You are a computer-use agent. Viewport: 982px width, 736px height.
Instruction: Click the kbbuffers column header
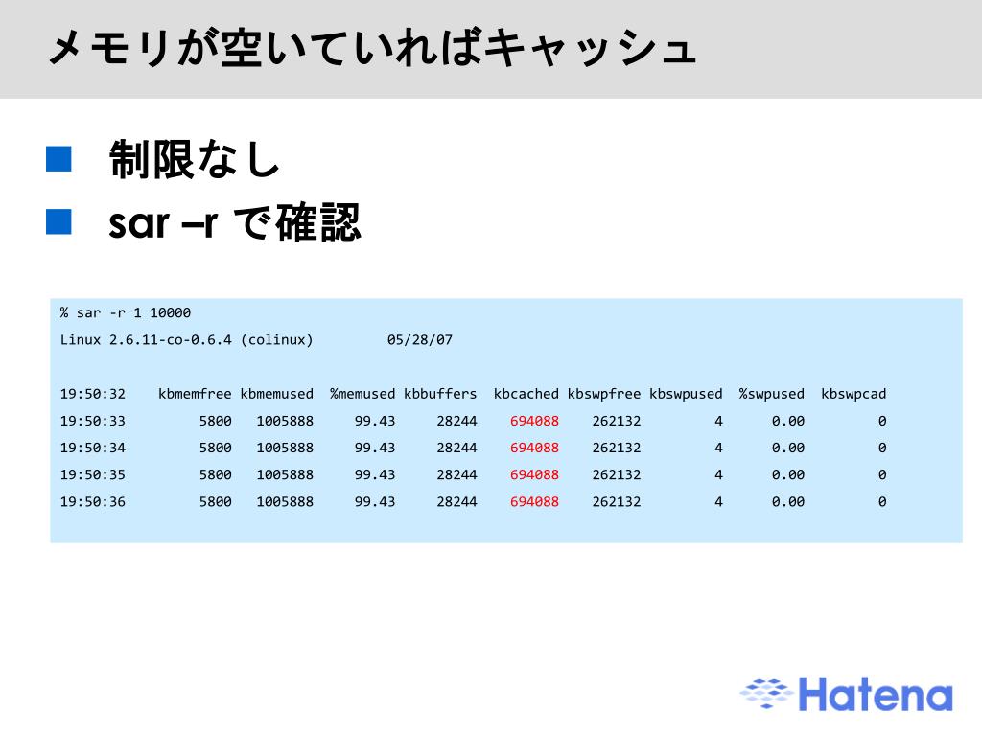[440, 394]
